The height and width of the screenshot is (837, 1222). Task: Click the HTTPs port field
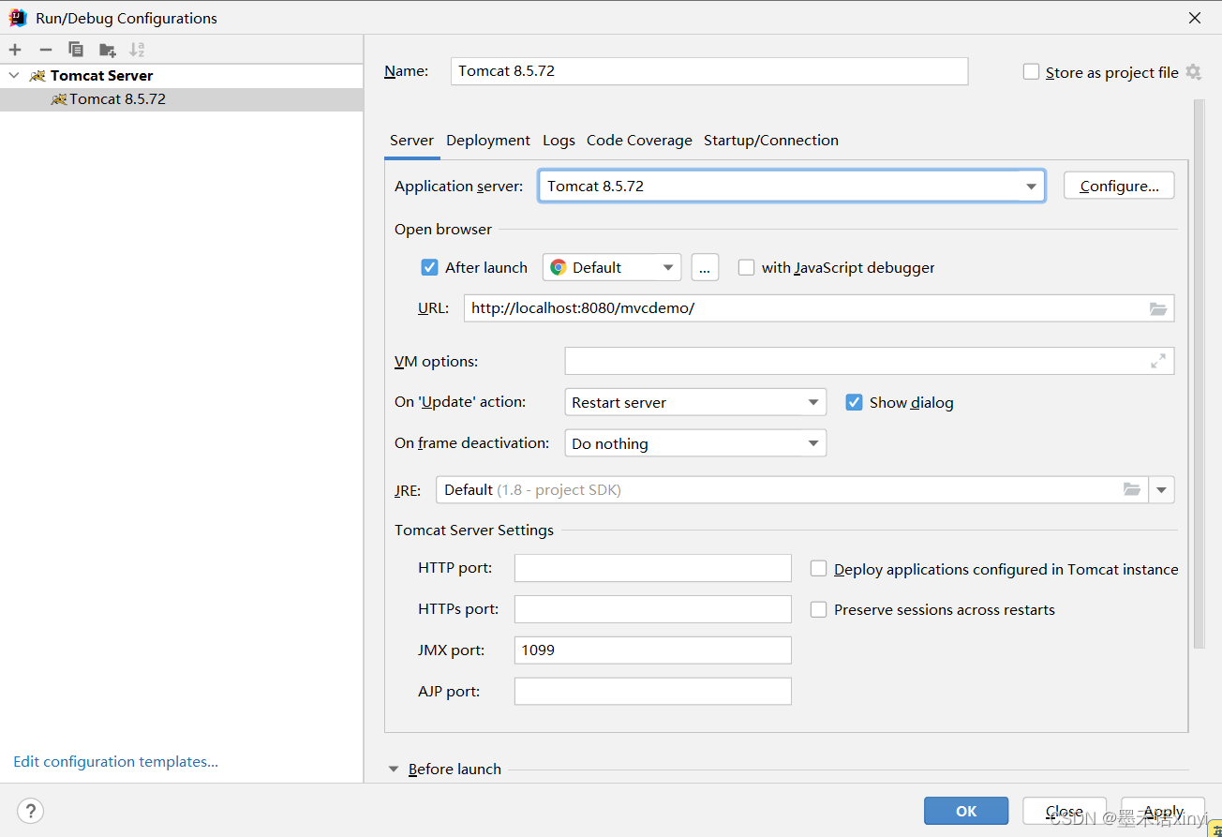[653, 609]
